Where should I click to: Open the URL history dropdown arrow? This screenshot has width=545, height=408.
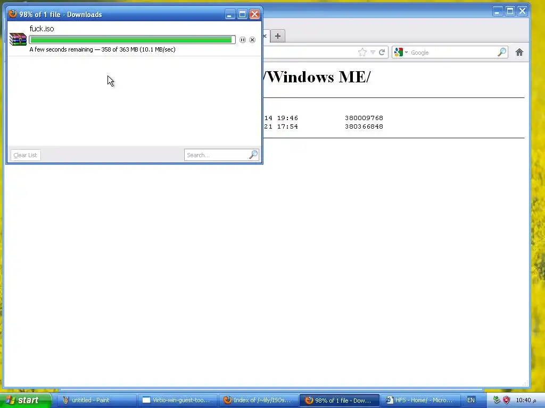(x=373, y=53)
